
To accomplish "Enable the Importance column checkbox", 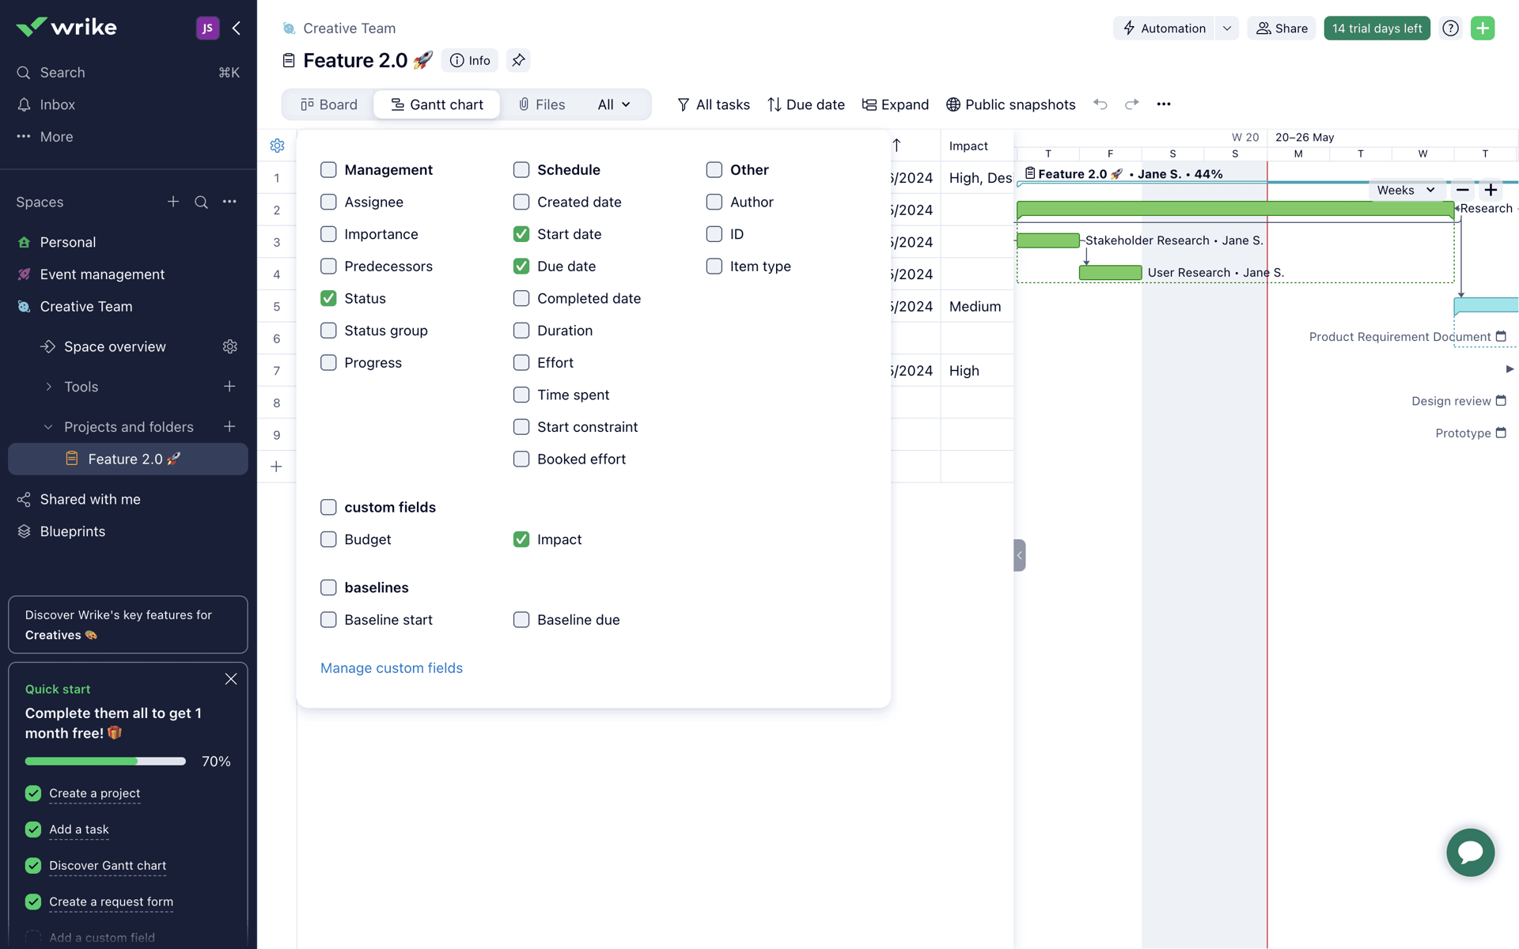I will pos(328,234).
